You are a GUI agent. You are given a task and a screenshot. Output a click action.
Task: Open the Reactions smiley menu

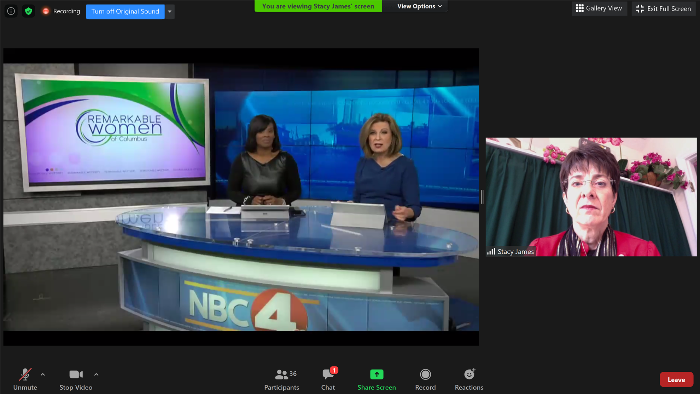(469, 375)
